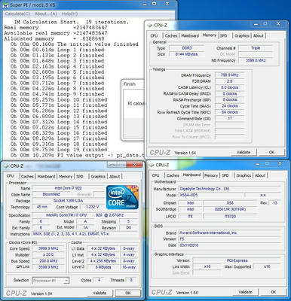
Task: Click Validate button in Mainboard window
Action: (x=245, y=292)
